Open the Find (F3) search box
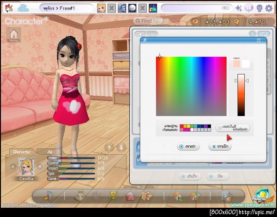277x217 pixels. [x=148, y=21]
